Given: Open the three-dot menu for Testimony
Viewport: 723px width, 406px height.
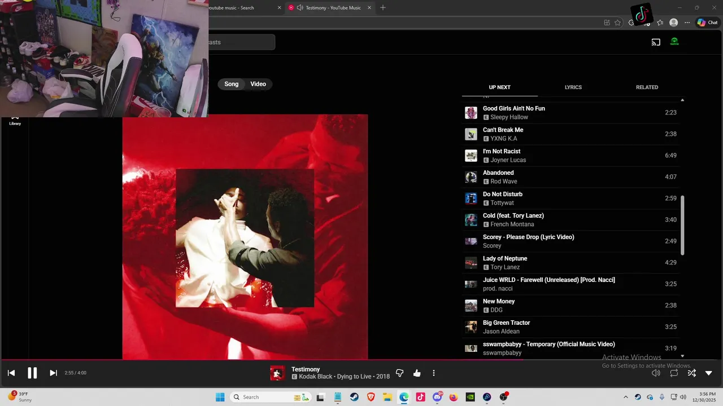Looking at the screenshot, I should point(434,373).
